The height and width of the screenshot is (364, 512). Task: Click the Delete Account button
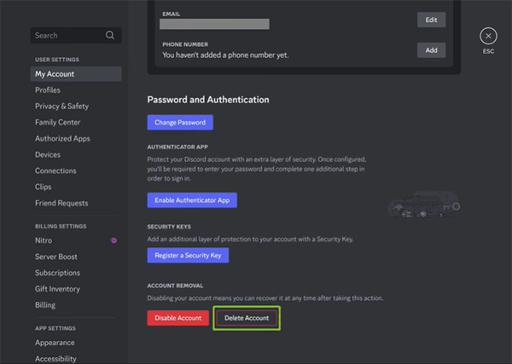pos(247,318)
